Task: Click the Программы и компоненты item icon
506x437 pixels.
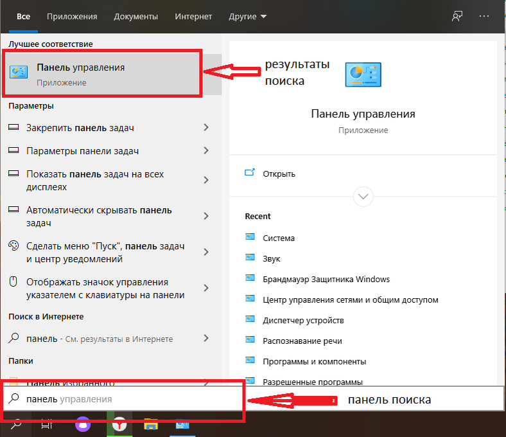Action: click(250, 360)
